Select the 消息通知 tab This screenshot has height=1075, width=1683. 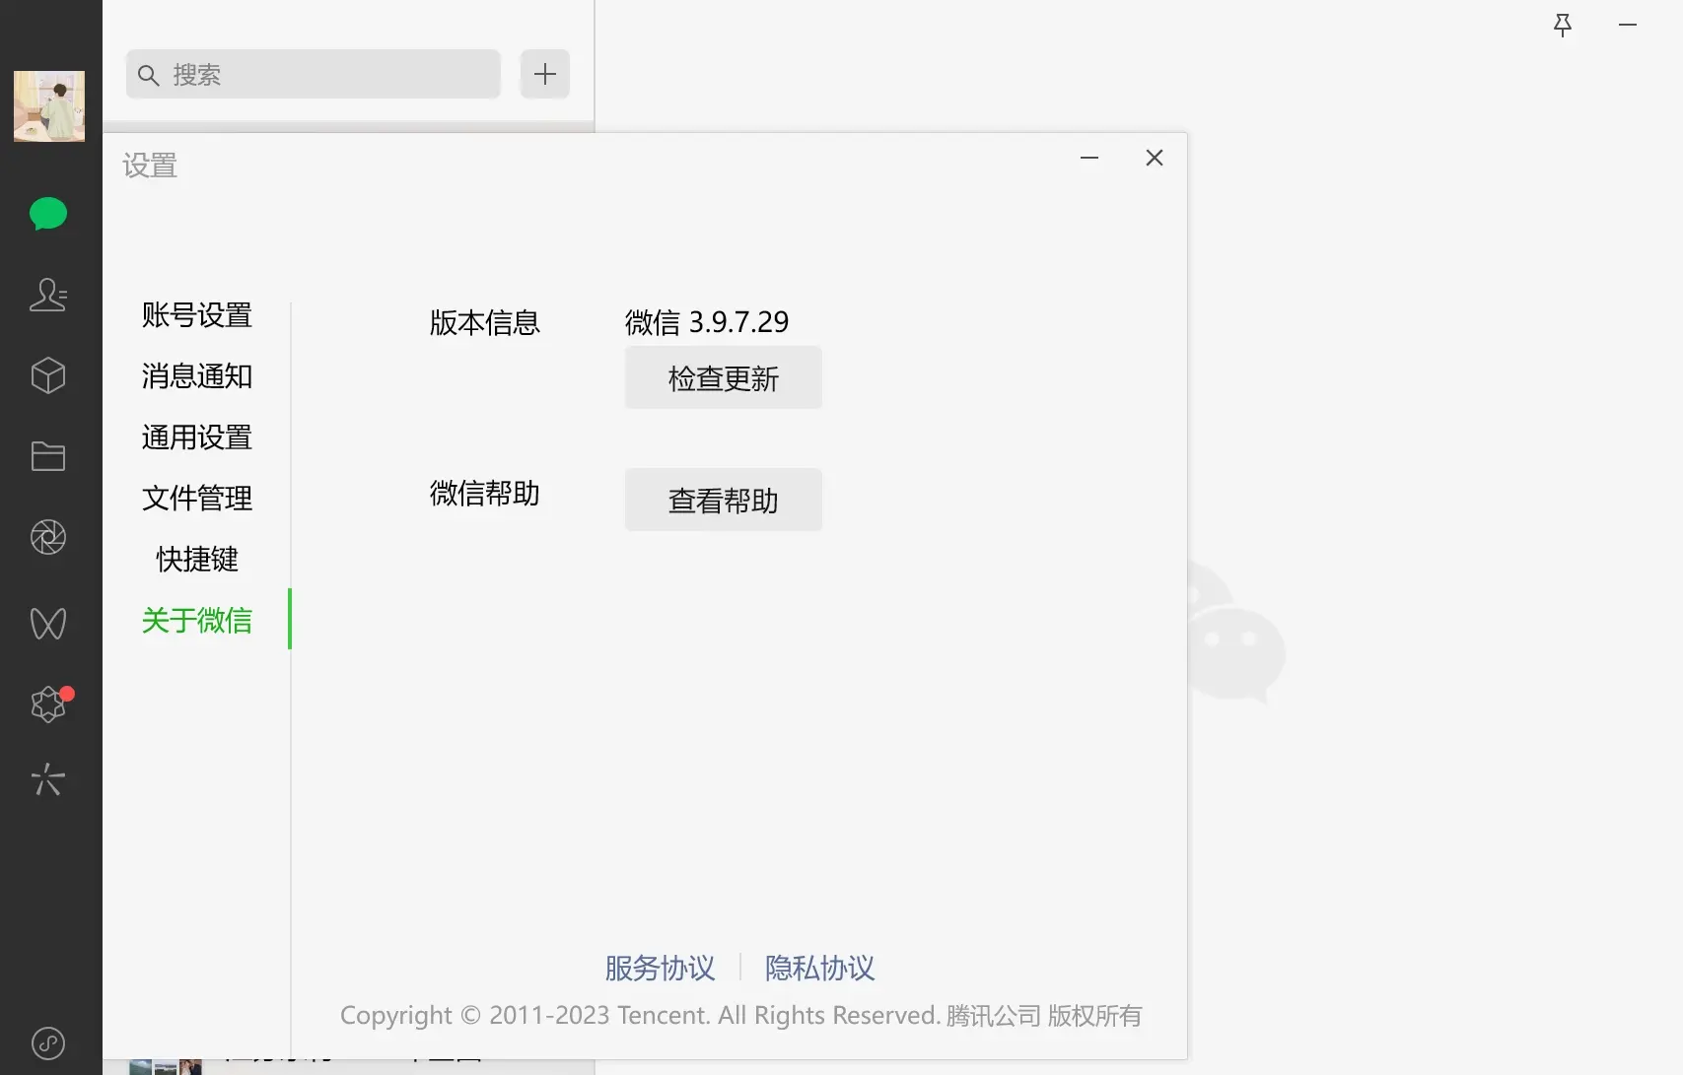click(197, 376)
